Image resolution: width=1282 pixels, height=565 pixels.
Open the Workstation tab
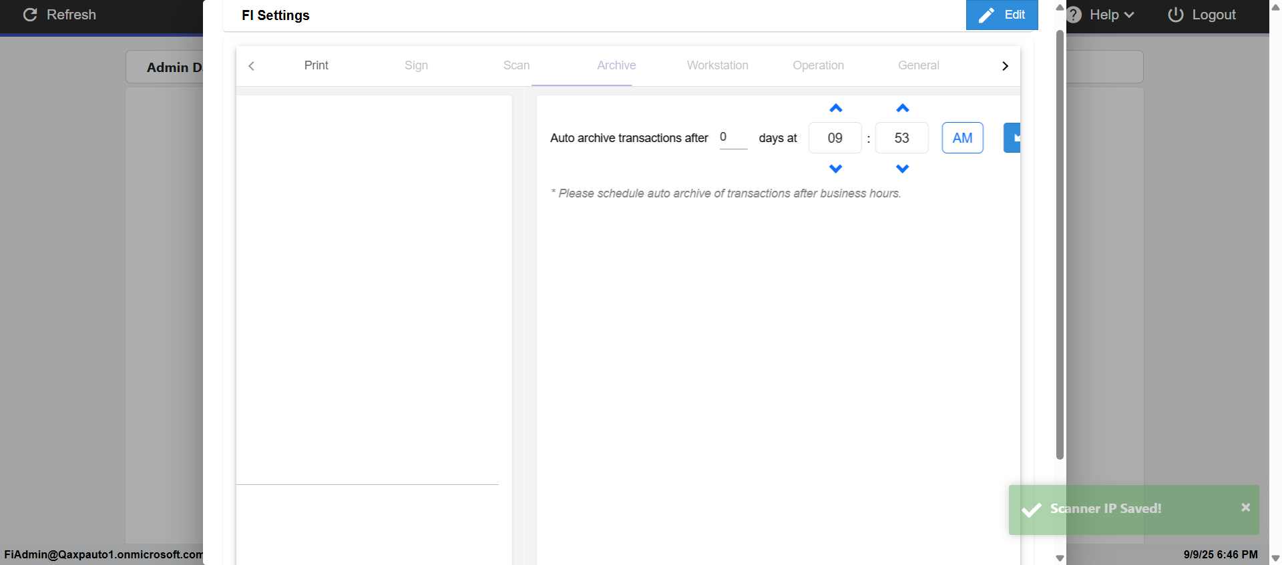click(717, 65)
